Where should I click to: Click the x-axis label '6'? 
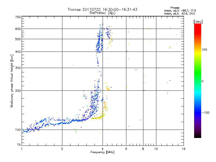[126, 149]
